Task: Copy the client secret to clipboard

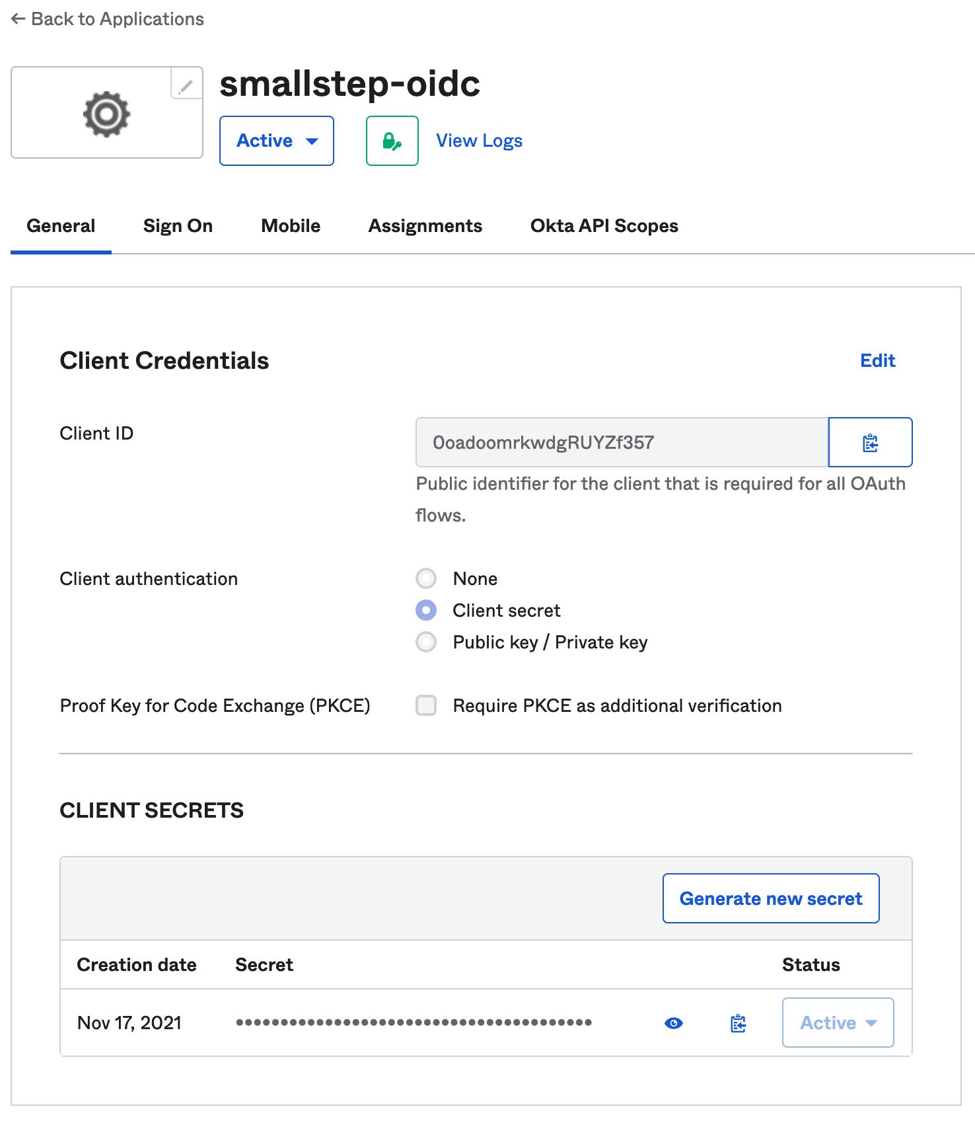Action: pyautogui.click(x=738, y=1023)
